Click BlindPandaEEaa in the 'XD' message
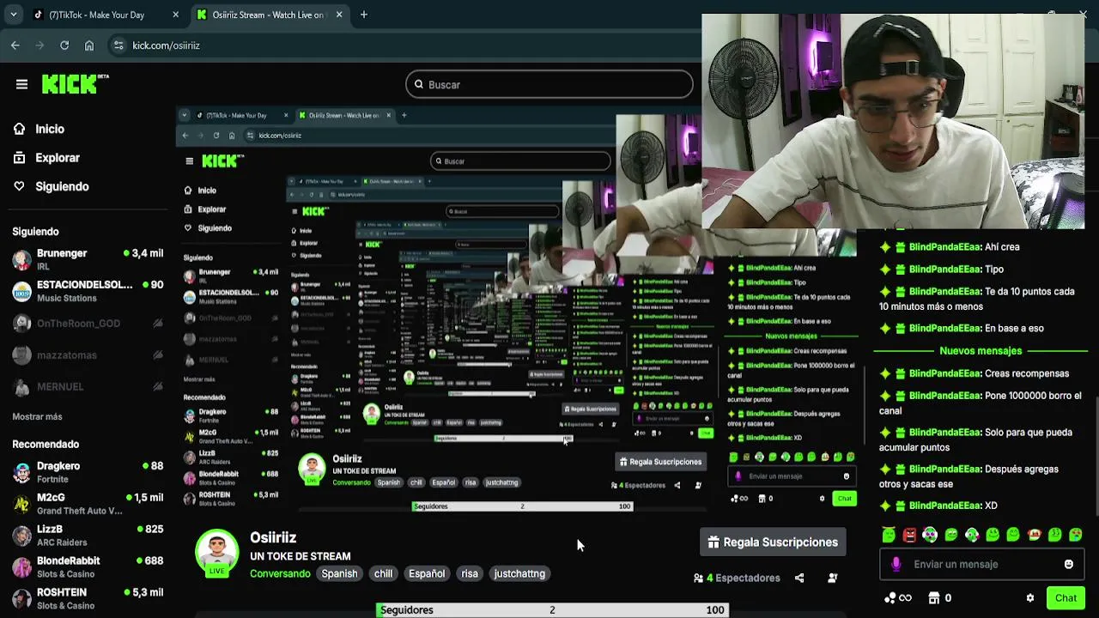The height and width of the screenshot is (618, 1099). 944,506
